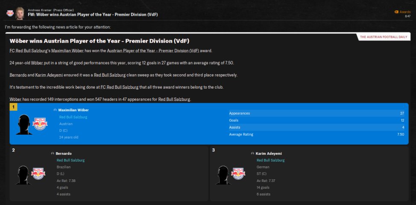Open the Bernardo name link in the second-place card
416x205 pixels.
coord(64,153)
